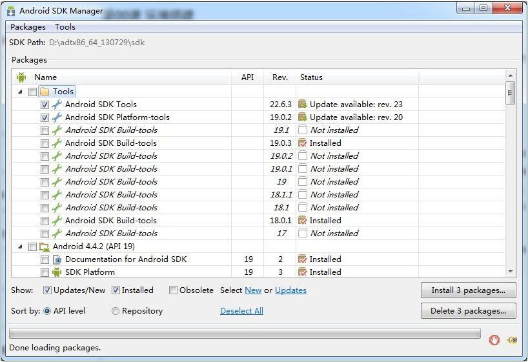Click the scrollbar down arrow
The width and height of the screenshot is (528, 362).
(511, 272)
